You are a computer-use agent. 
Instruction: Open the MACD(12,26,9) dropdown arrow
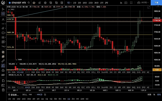[24, 75]
